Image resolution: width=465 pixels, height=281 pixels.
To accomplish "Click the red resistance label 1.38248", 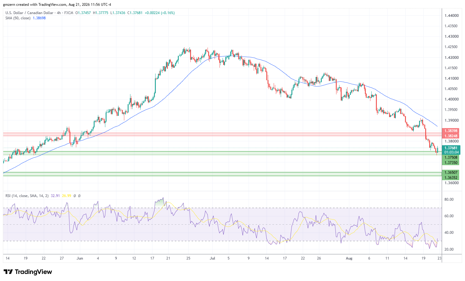I will (451, 136).
